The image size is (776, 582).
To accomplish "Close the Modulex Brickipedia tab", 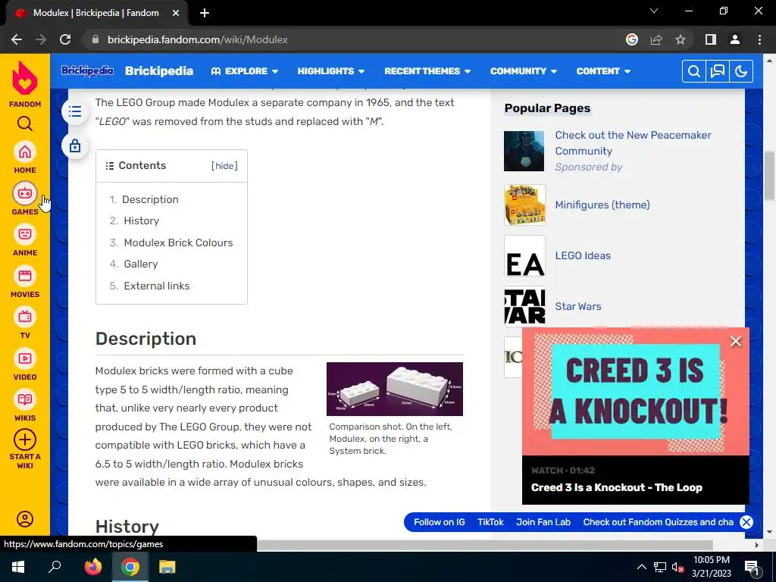I will [175, 13].
